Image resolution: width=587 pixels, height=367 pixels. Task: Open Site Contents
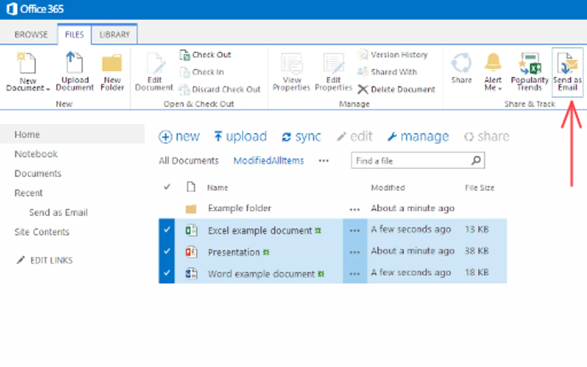pyautogui.click(x=42, y=232)
